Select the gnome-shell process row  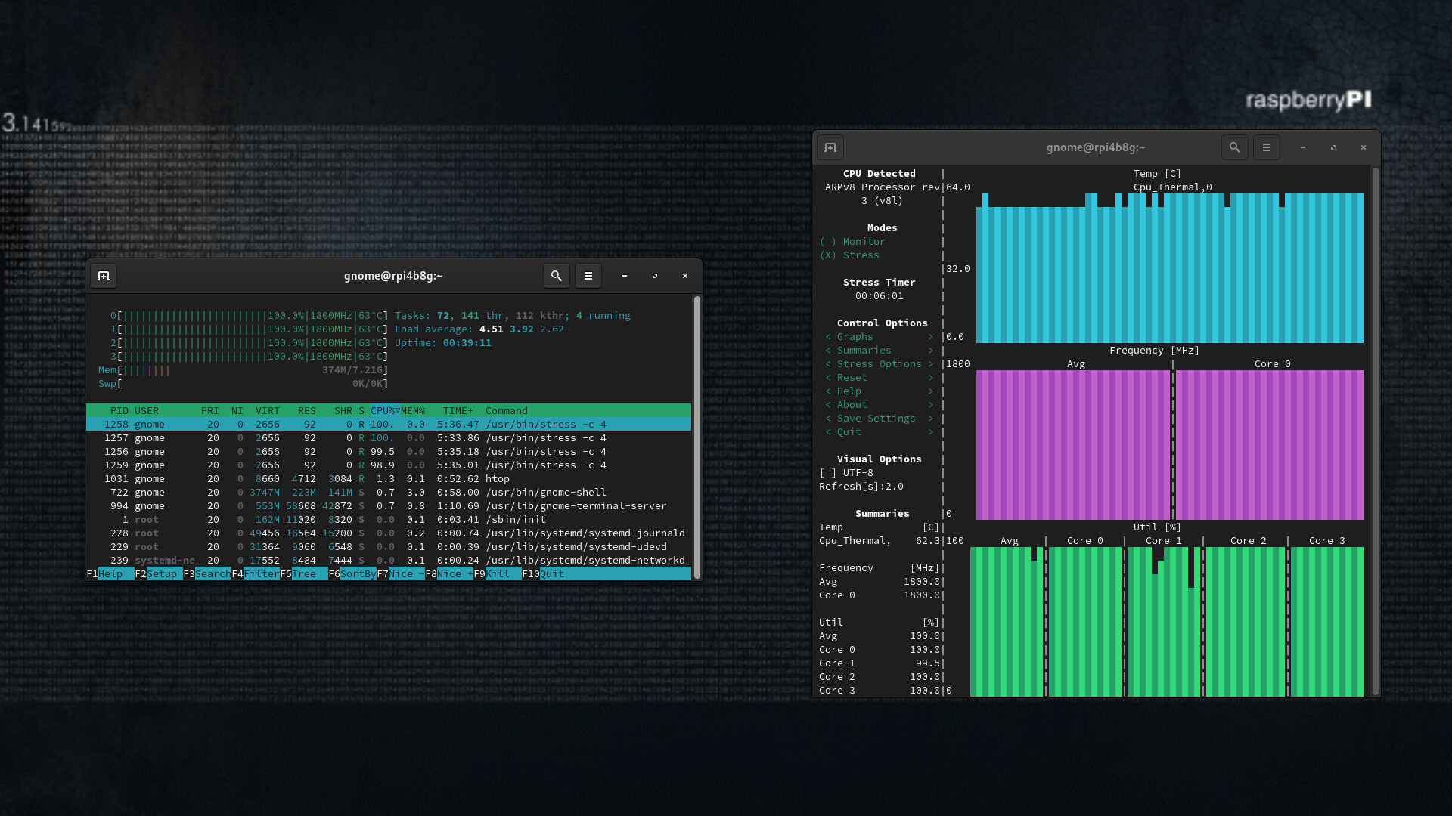(389, 493)
